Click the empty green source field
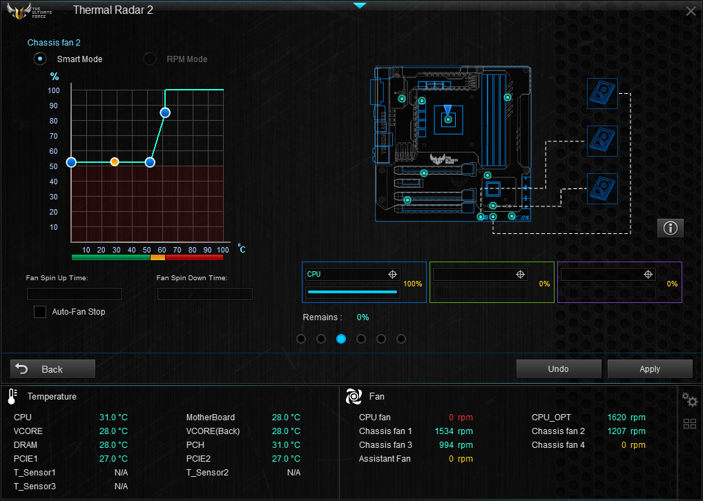 point(480,274)
